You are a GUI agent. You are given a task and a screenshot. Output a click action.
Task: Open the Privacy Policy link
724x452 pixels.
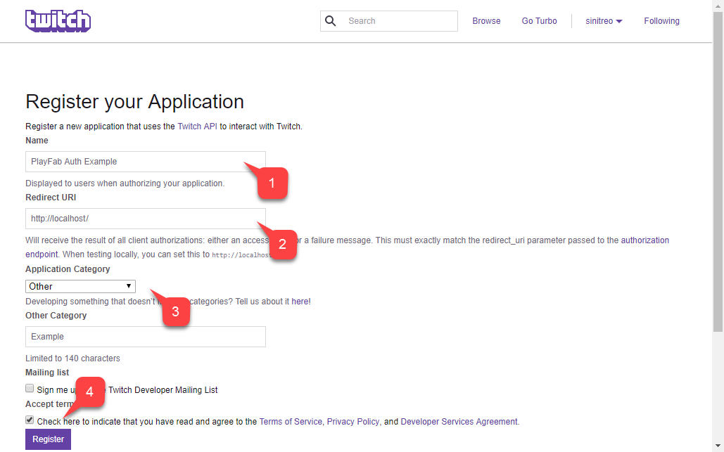(x=353, y=421)
